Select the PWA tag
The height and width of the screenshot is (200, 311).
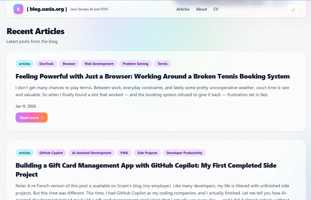pyautogui.click(x=124, y=153)
